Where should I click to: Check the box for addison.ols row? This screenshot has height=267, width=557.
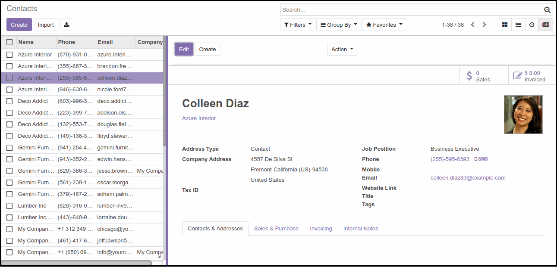pyautogui.click(x=9, y=113)
